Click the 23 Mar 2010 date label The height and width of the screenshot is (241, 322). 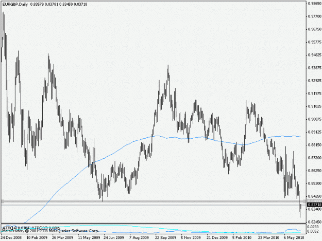(x=268, y=238)
